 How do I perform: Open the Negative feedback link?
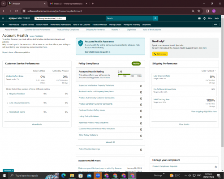[17, 94]
